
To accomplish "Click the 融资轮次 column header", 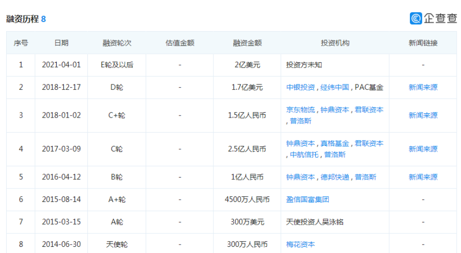I will tap(117, 43).
